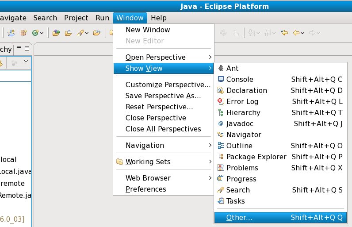Image resolution: width=352 pixels, height=227 pixels.
Task: Choose Preferences from the Window menu
Action: click(145, 189)
